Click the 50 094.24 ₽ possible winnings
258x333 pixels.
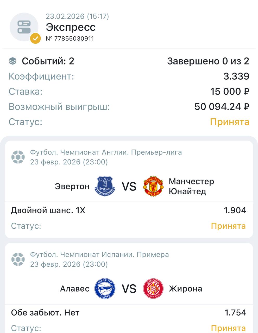tap(222, 107)
